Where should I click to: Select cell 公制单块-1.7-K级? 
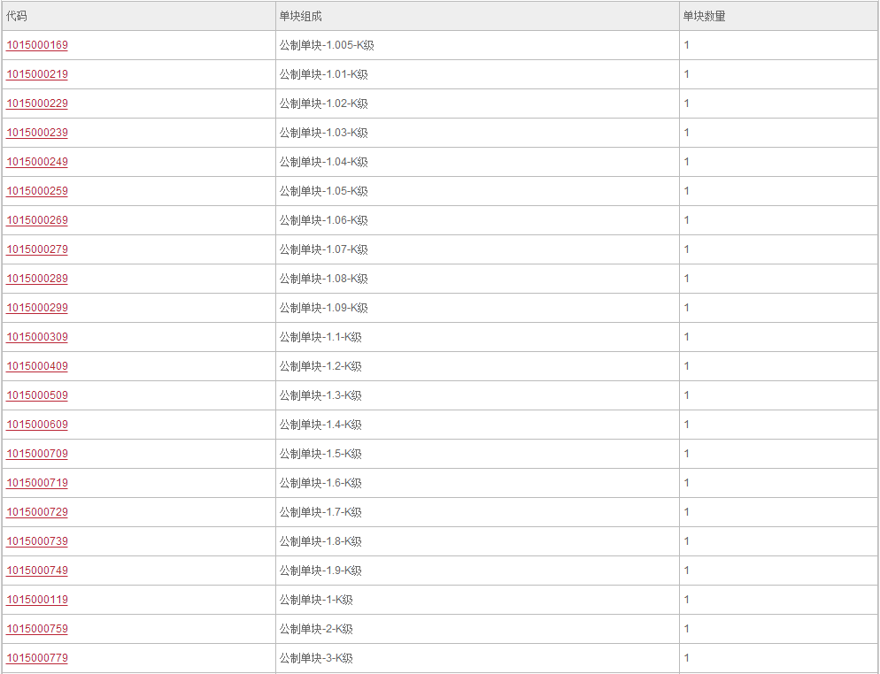click(477, 511)
